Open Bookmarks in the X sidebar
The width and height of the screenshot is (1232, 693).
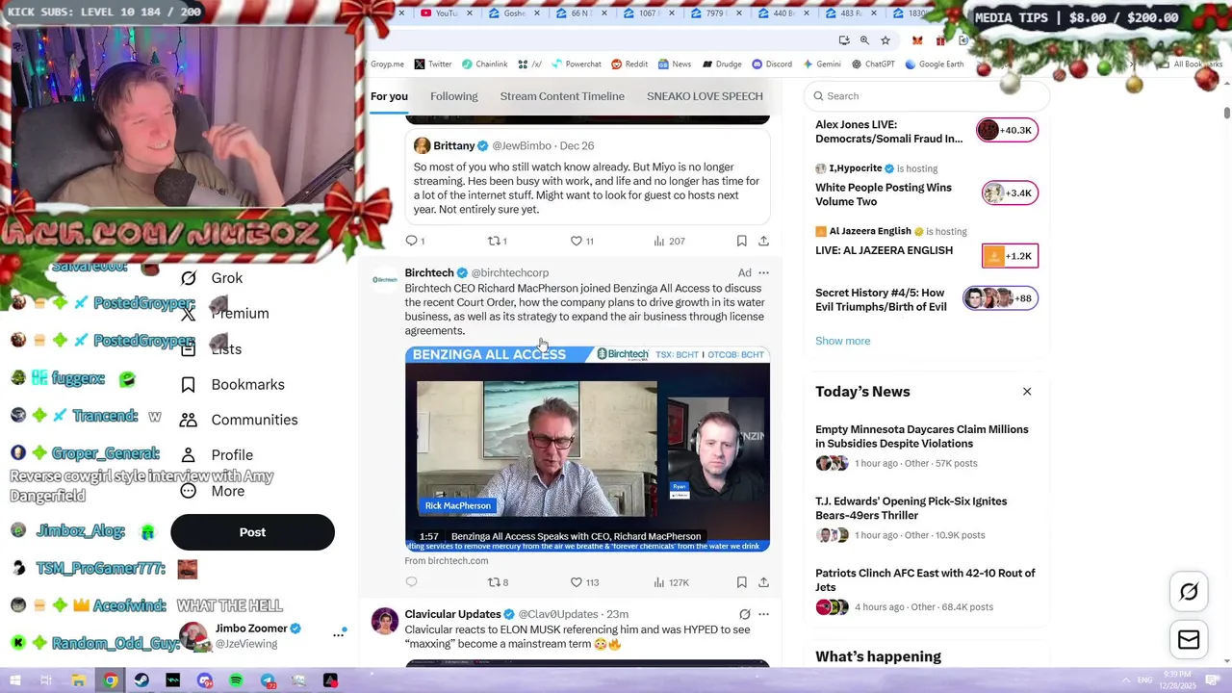[x=233, y=385]
